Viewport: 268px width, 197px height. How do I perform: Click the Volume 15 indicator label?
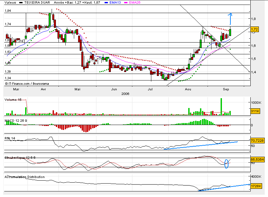coord(13,99)
